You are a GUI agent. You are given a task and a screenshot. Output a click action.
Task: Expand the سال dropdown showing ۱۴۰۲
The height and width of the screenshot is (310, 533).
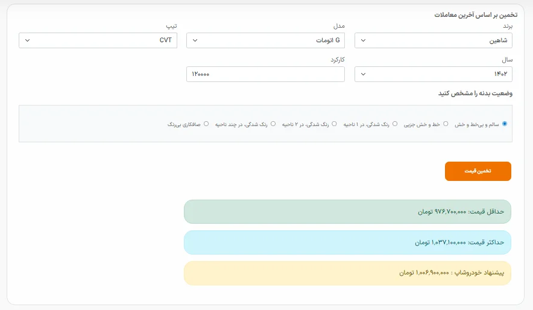(x=433, y=74)
